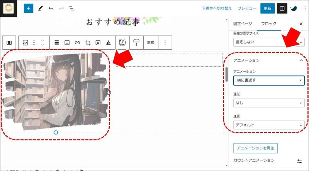Open カウントアニメーション settings sliders icon

pos(299,161)
